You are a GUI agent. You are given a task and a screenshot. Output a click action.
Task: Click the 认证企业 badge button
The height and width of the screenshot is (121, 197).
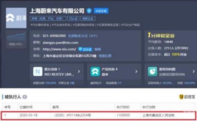[101, 11]
